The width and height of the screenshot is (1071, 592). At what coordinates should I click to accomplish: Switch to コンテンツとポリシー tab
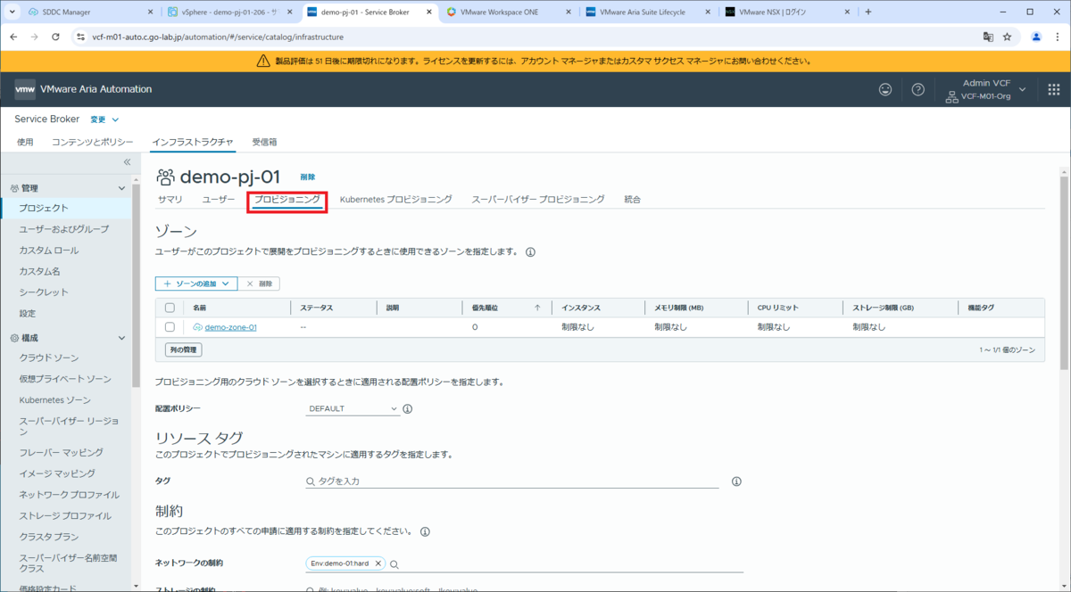tap(92, 142)
